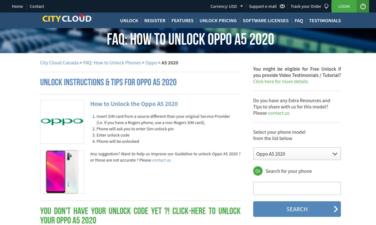Image resolution: width=376 pixels, height=225 pixels.
Task: Click the Oppo A5 2020 phone image
Action: pyautogui.click(x=62, y=172)
